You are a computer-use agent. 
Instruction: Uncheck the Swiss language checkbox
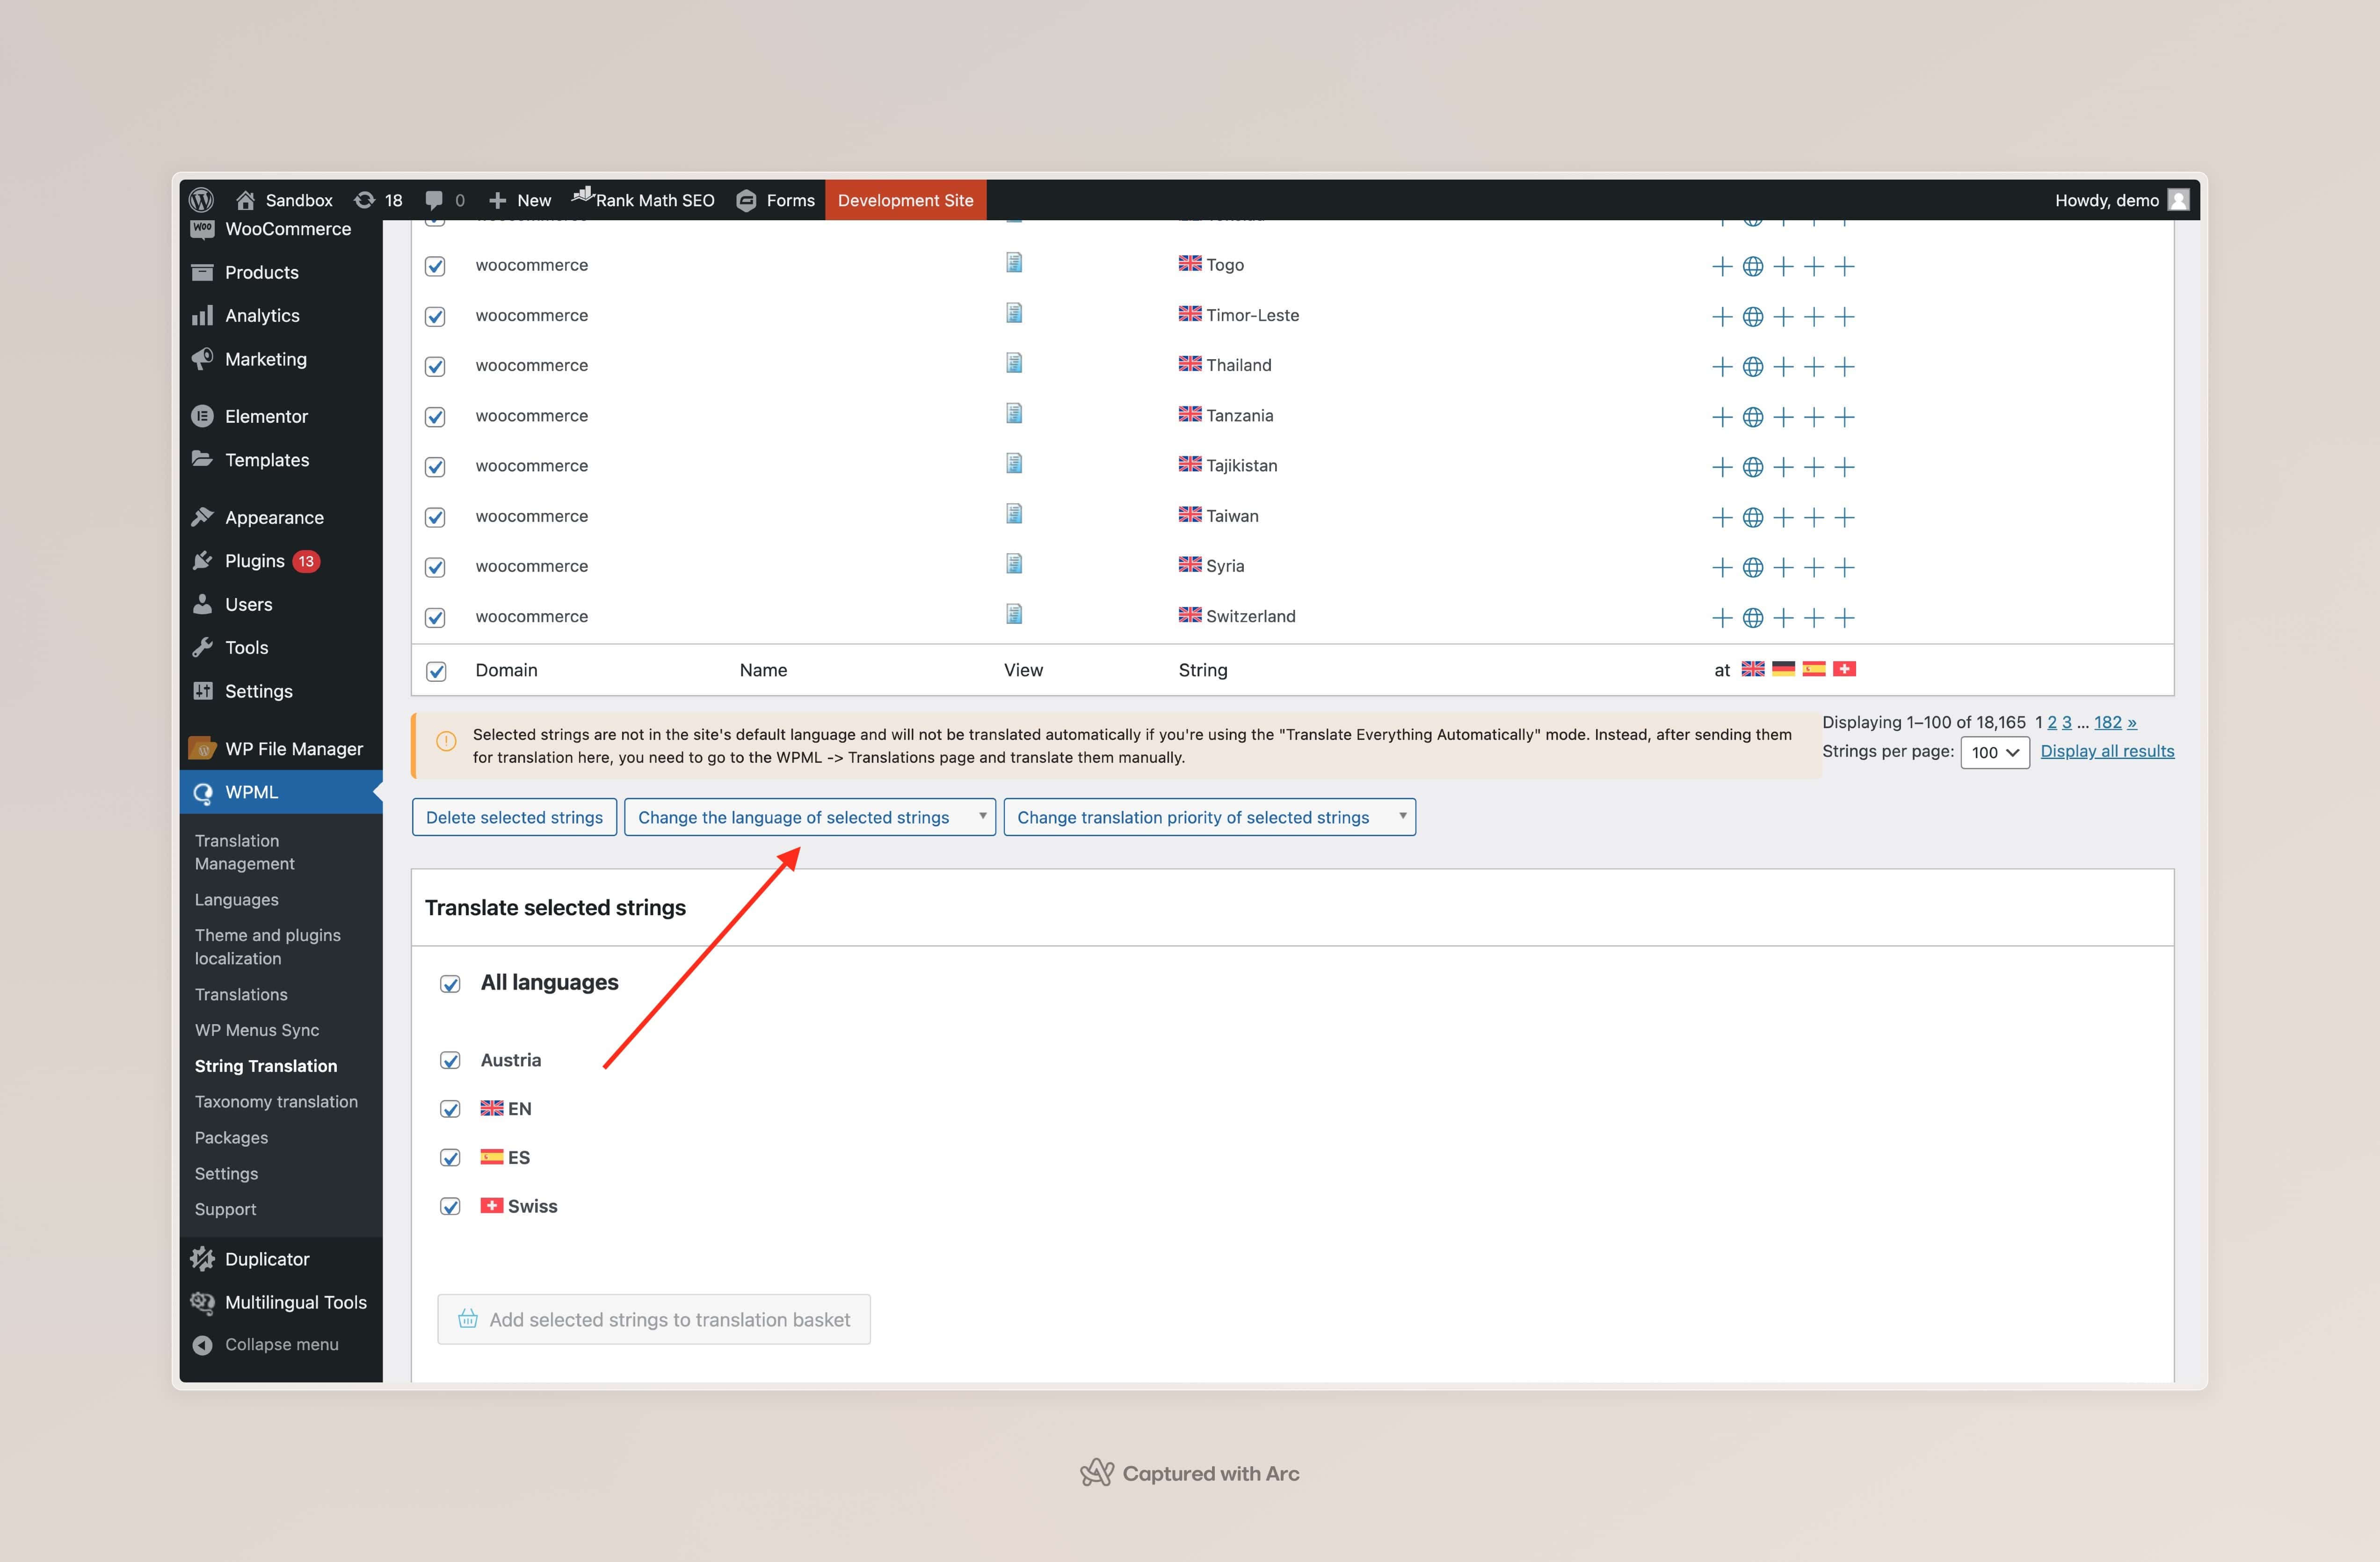click(x=450, y=1207)
